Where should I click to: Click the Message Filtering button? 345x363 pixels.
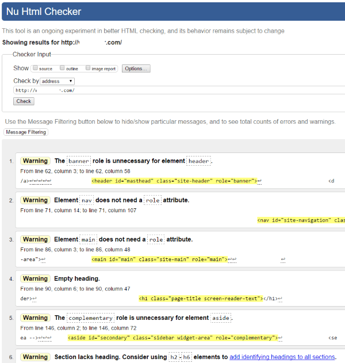26,132
